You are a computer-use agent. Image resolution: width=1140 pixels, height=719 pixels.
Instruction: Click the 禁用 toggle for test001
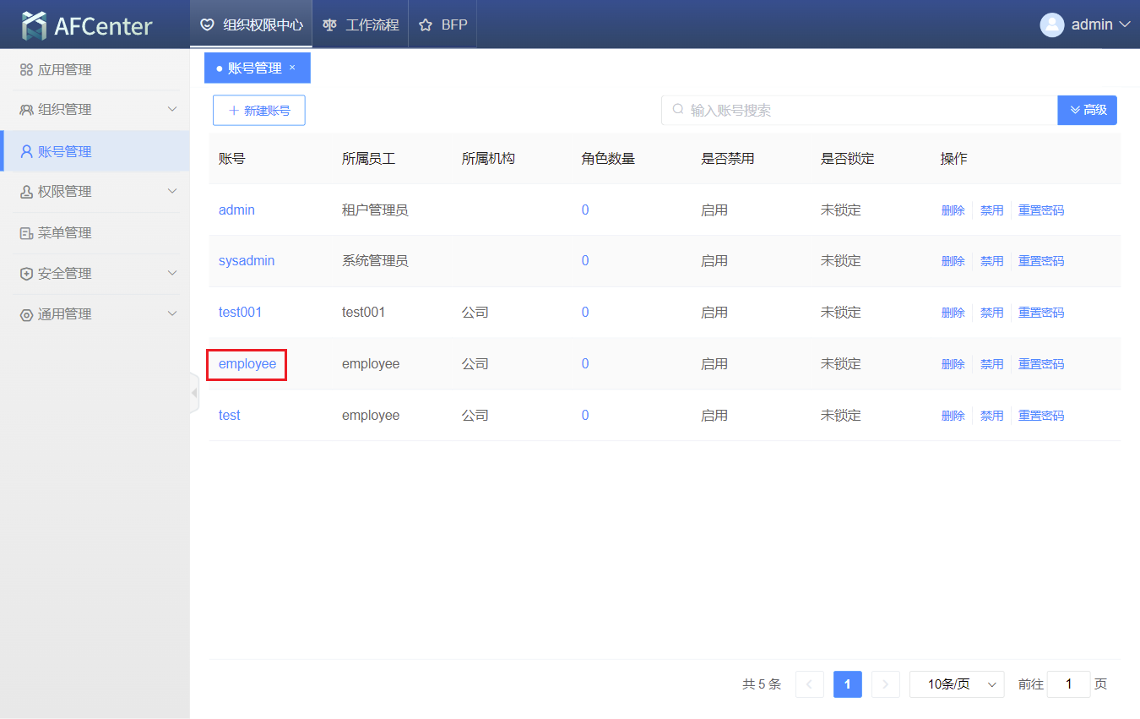[991, 313]
